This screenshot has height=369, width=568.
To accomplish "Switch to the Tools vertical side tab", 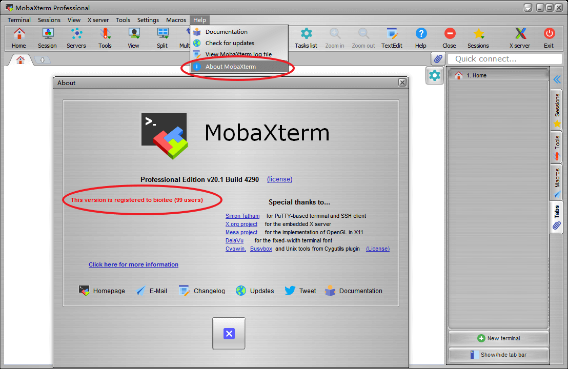I will (x=557, y=148).
